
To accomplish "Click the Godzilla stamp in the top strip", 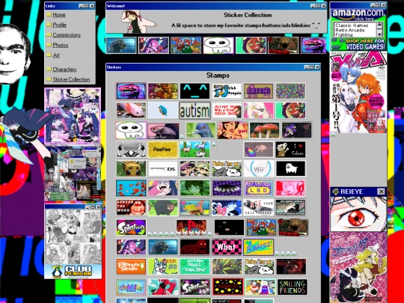I will pos(121,46).
